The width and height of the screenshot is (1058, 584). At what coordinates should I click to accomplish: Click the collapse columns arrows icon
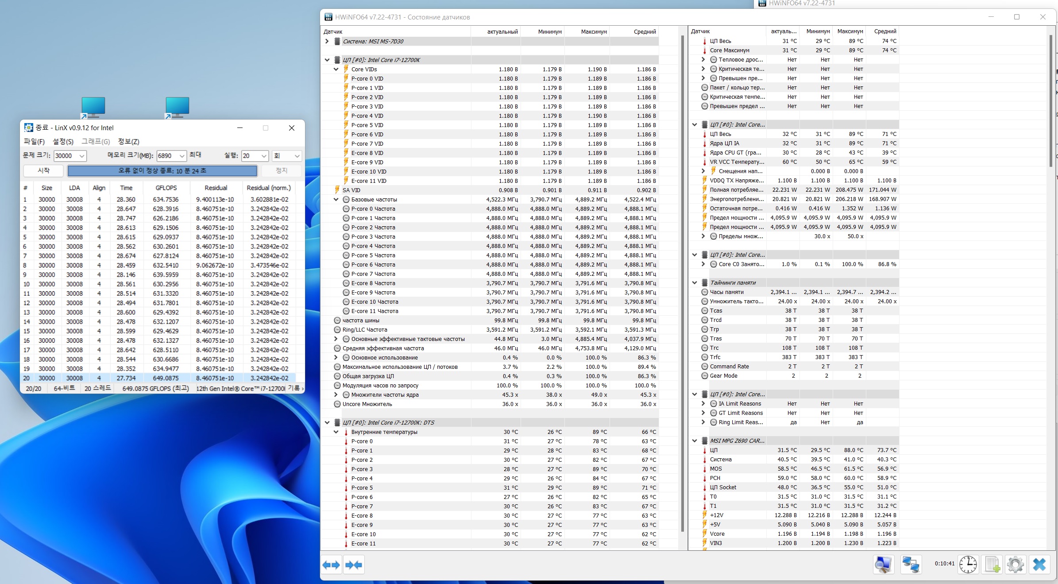(x=353, y=565)
